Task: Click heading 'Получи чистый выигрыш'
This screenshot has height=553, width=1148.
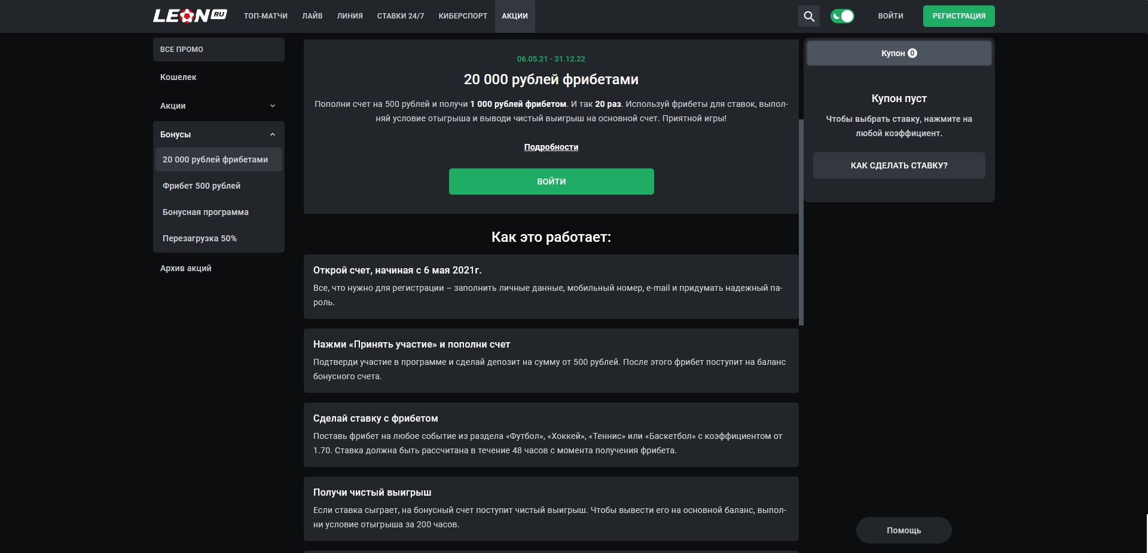Action: [373, 493]
